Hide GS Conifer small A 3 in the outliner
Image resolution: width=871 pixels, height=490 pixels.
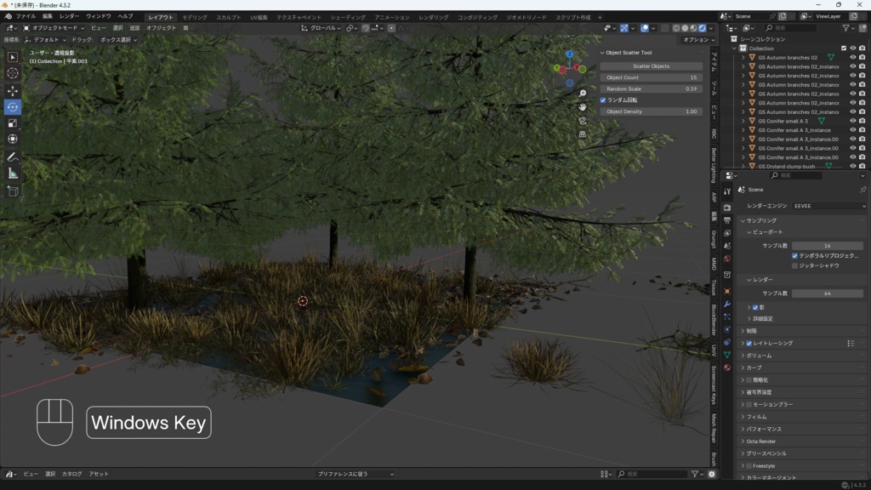(x=851, y=121)
